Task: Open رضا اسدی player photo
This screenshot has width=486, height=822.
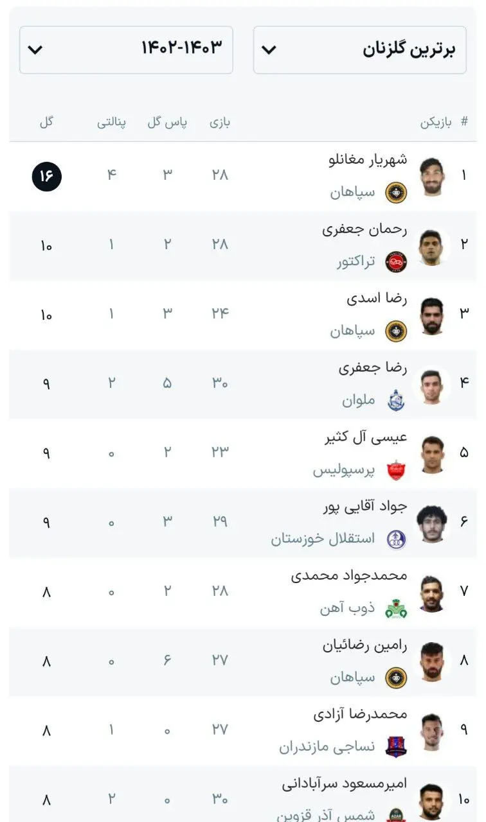Action: click(x=432, y=315)
